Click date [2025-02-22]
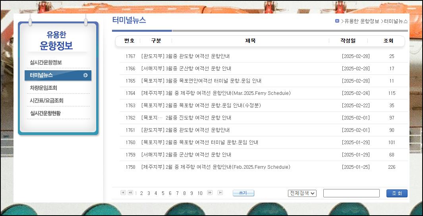The height and width of the screenshot is (216, 423). pos(355,106)
